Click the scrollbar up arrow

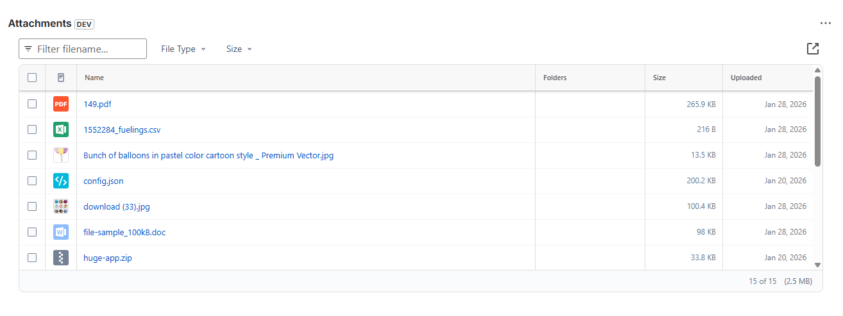817,71
